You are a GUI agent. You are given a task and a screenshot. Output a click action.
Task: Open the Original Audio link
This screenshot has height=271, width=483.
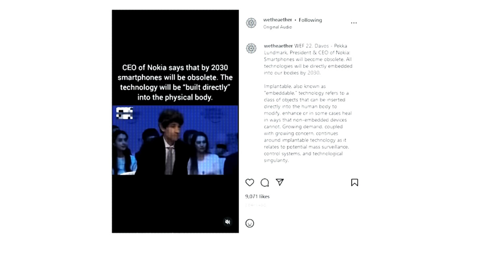point(278,27)
